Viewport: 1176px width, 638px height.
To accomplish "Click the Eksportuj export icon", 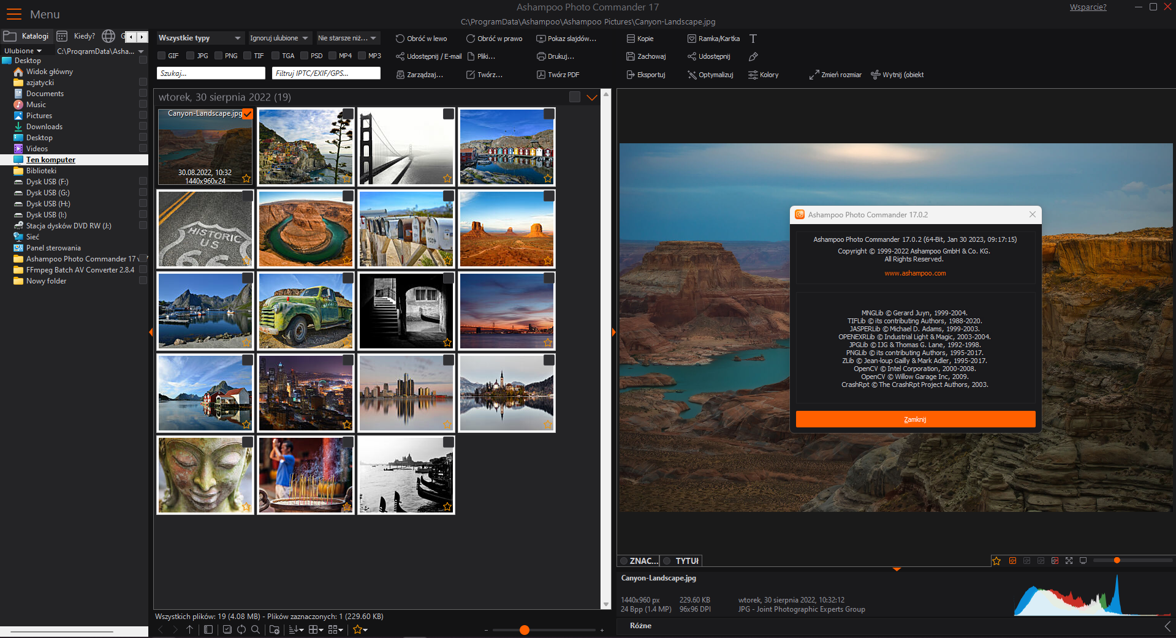I will (630, 75).
